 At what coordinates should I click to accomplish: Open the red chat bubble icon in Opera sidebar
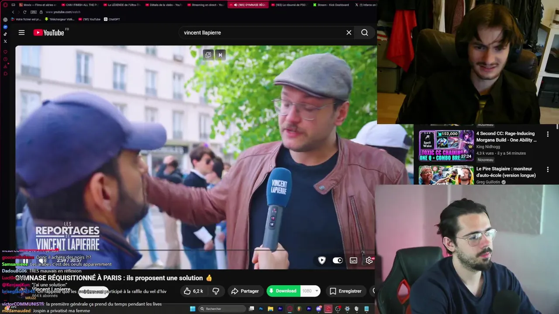[x=5, y=74]
